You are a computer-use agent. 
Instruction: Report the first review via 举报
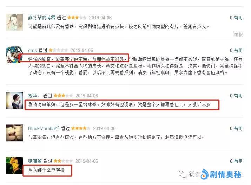coord(238,34)
